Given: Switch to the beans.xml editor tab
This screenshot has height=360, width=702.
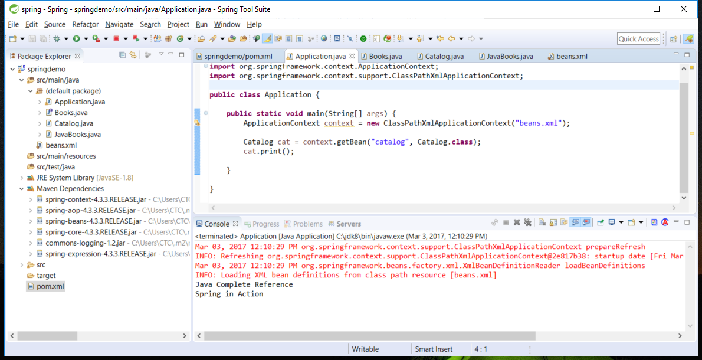Looking at the screenshot, I should coord(567,57).
